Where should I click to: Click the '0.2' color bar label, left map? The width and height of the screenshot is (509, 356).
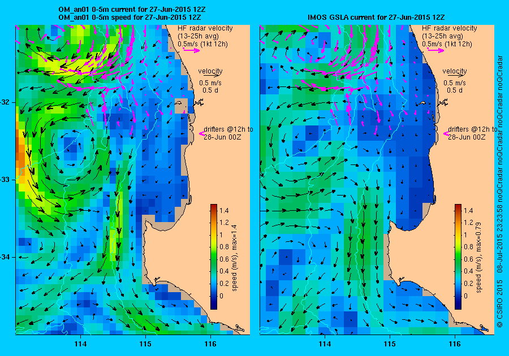pos(224,283)
